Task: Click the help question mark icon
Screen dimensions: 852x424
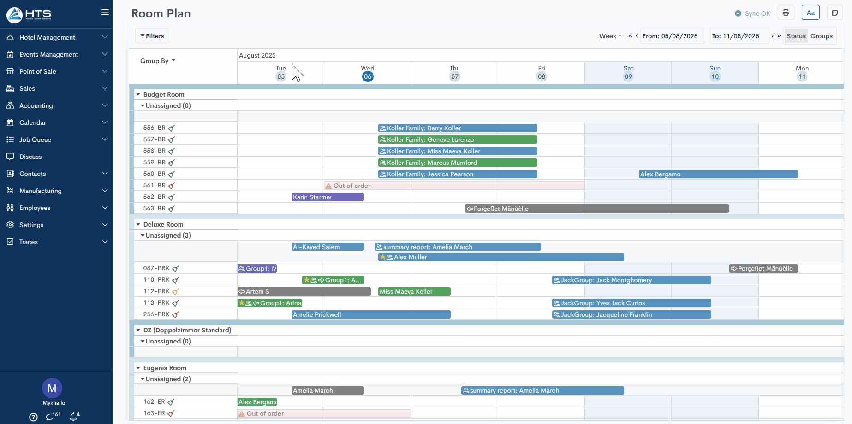Action: coord(33,417)
